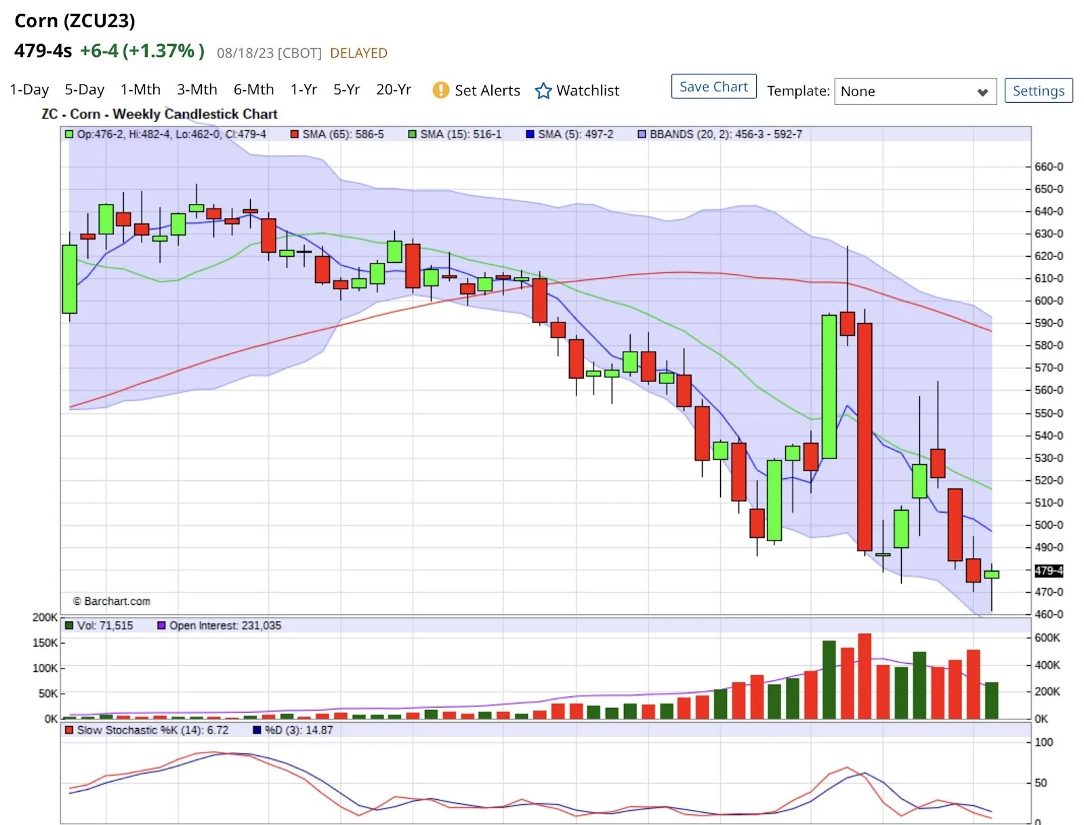Click the '600-0' price axis label
The width and height of the screenshot is (1084, 825).
1049,301
